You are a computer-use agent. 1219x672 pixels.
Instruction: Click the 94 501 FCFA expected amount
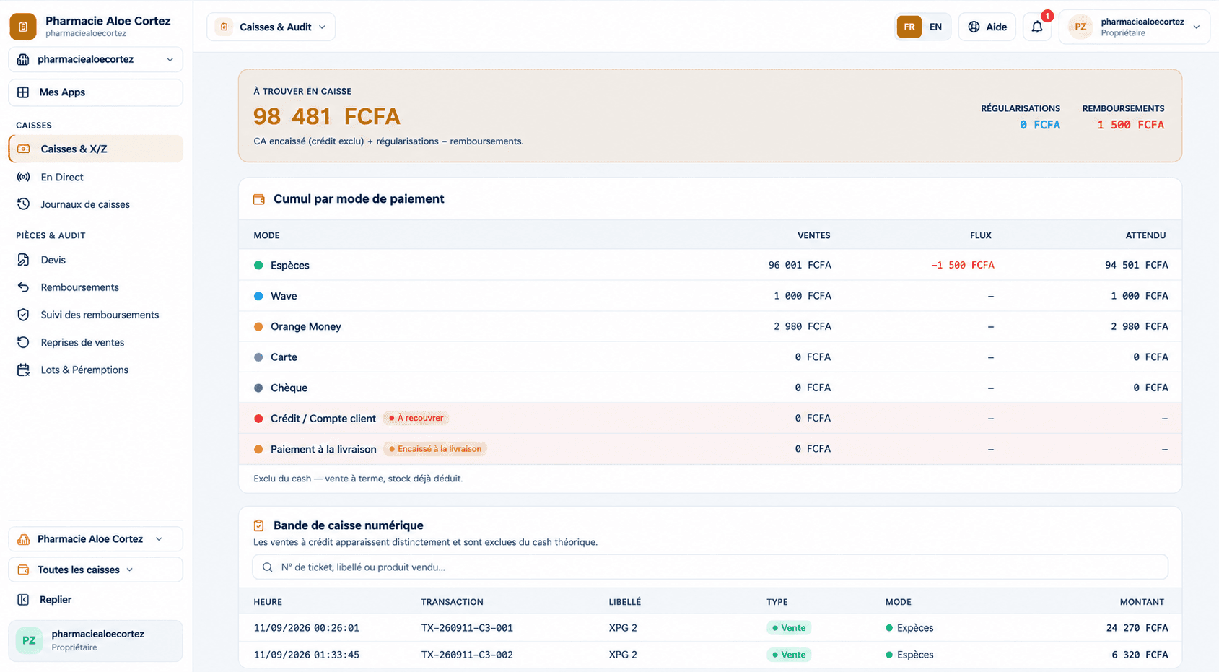(1137, 266)
